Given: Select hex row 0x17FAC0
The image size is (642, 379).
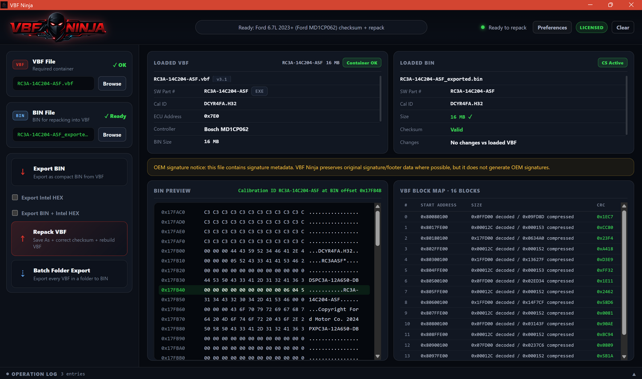Looking at the screenshot, I should coord(264,212).
